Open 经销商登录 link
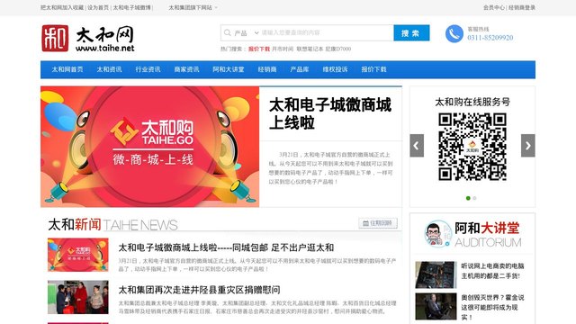Viewport: 576px width, 324px height. (x=522, y=7)
